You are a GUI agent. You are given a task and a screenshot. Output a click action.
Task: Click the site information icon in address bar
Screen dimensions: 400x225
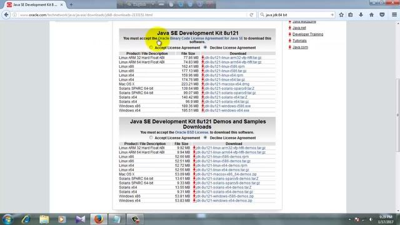pyautogui.click(x=15, y=15)
